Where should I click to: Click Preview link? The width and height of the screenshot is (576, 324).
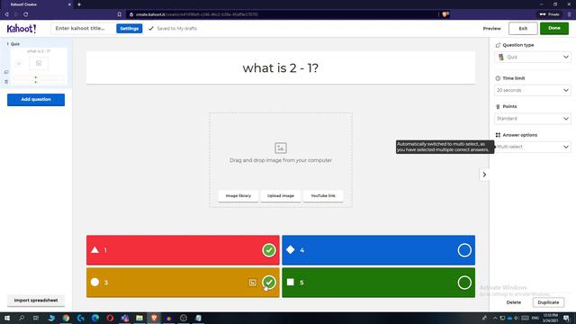point(491,28)
